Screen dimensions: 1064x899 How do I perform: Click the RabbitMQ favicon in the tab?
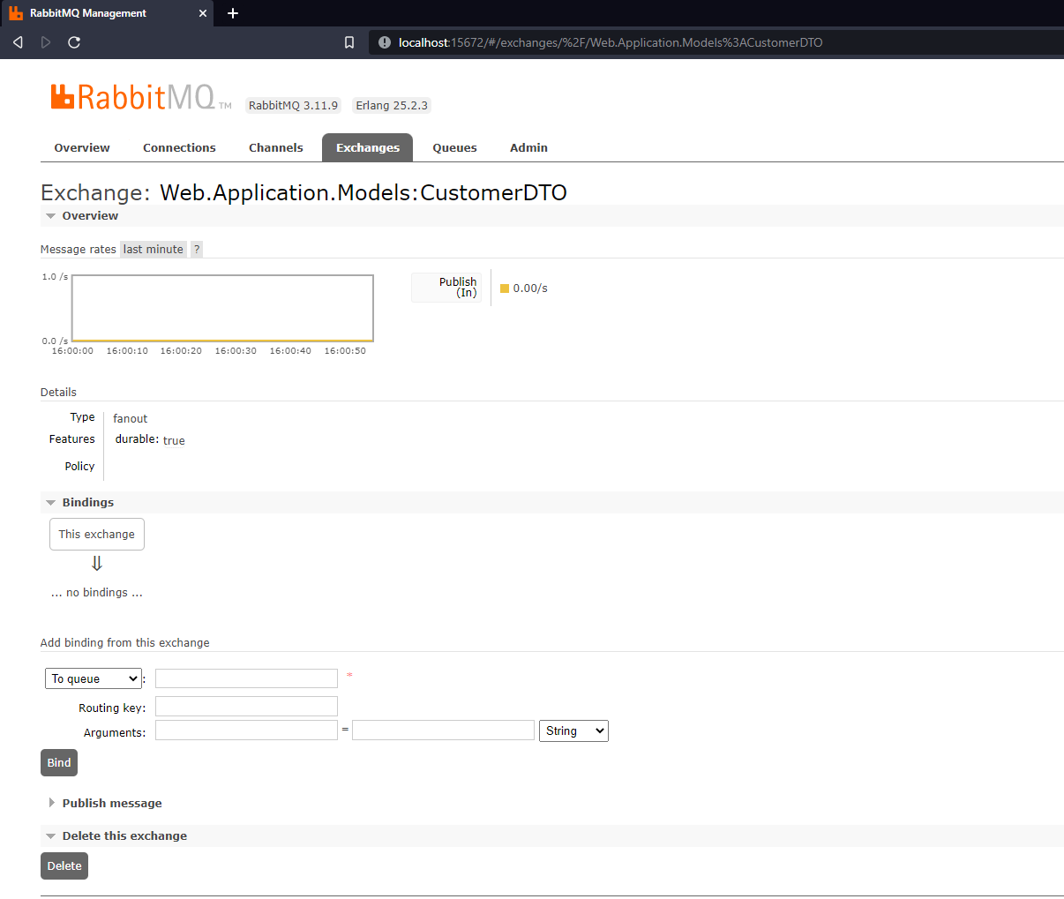point(16,13)
